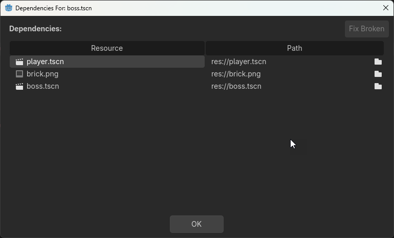Open folder browser for res://player.tscn
394x238 pixels.
pos(378,62)
